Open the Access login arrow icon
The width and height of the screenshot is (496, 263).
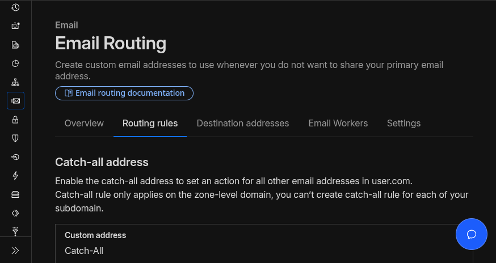[x=15, y=157]
